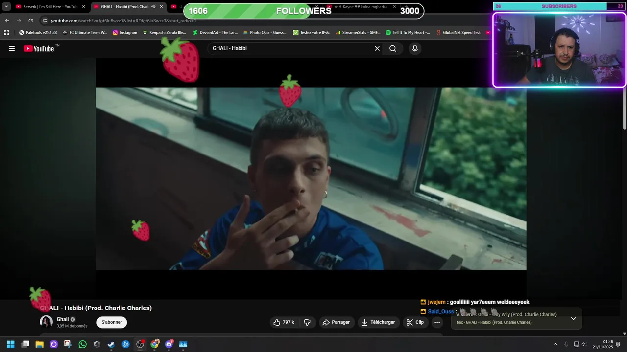Open the Instagram bookmark
The height and width of the screenshot is (352, 627).
point(125,33)
